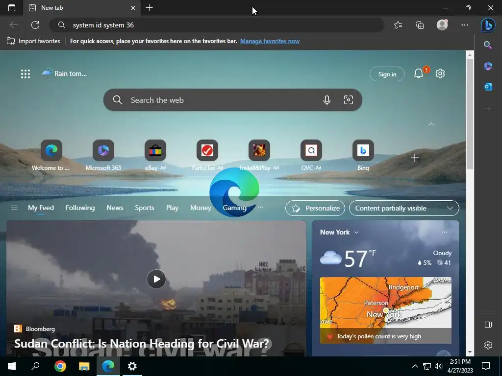Screen dimensions: 502x376
Task: Open the eBay quick link
Action: 155,155
